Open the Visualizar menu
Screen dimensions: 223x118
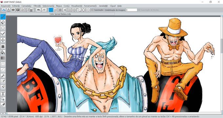pos(77,6)
